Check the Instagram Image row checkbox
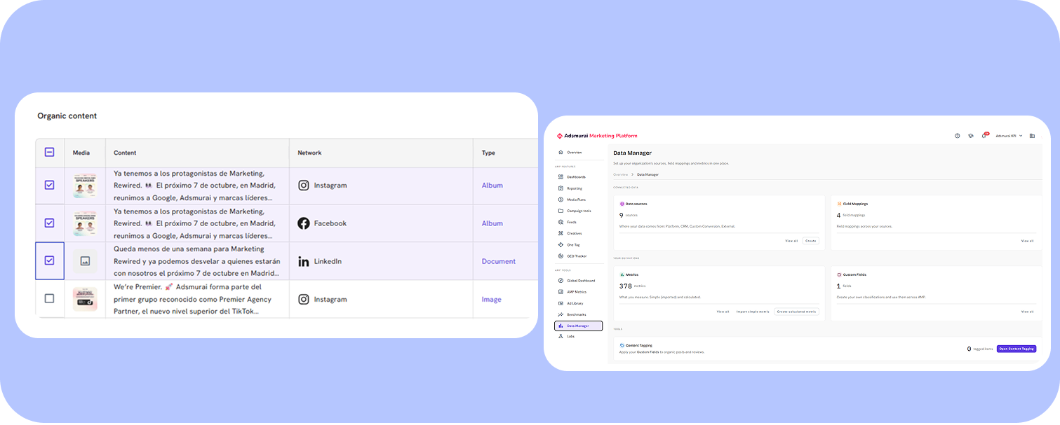Viewport: 1060px width, 425px height. click(49, 298)
